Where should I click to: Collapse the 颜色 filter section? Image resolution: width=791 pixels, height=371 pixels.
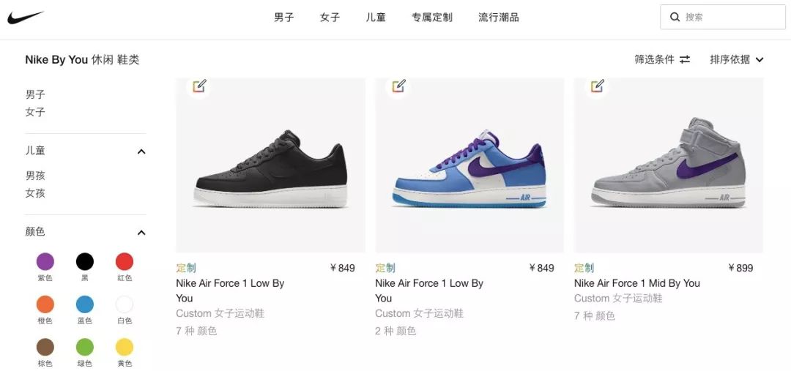point(141,233)
